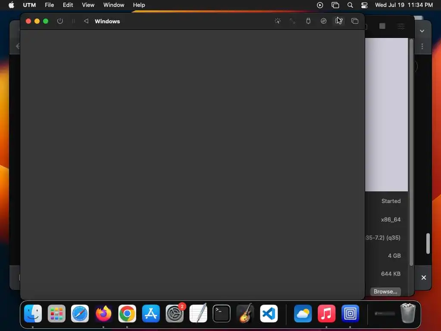Image resolution: width=441 pixels, height=331 pixels.
Task: Click the windows overlay icon in VM toolbar
Action: click(355, 21)
